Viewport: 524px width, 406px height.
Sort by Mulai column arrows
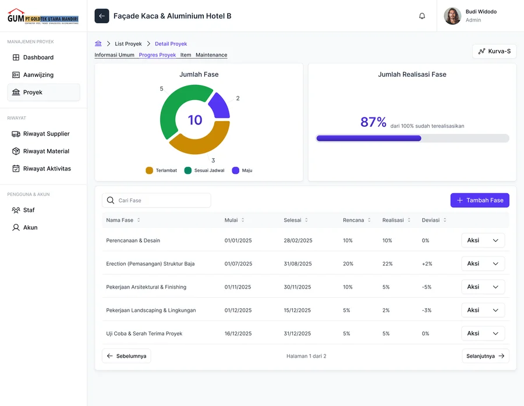click(x=243, y=220)
